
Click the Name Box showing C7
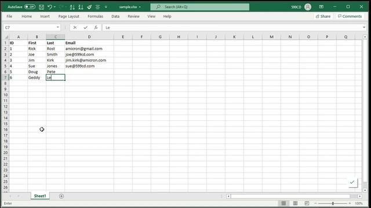(x=30, y=28)
